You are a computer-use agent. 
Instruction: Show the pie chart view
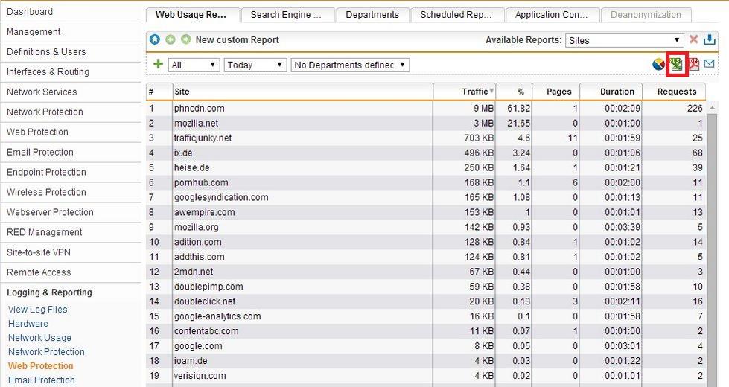pos(658,64)
